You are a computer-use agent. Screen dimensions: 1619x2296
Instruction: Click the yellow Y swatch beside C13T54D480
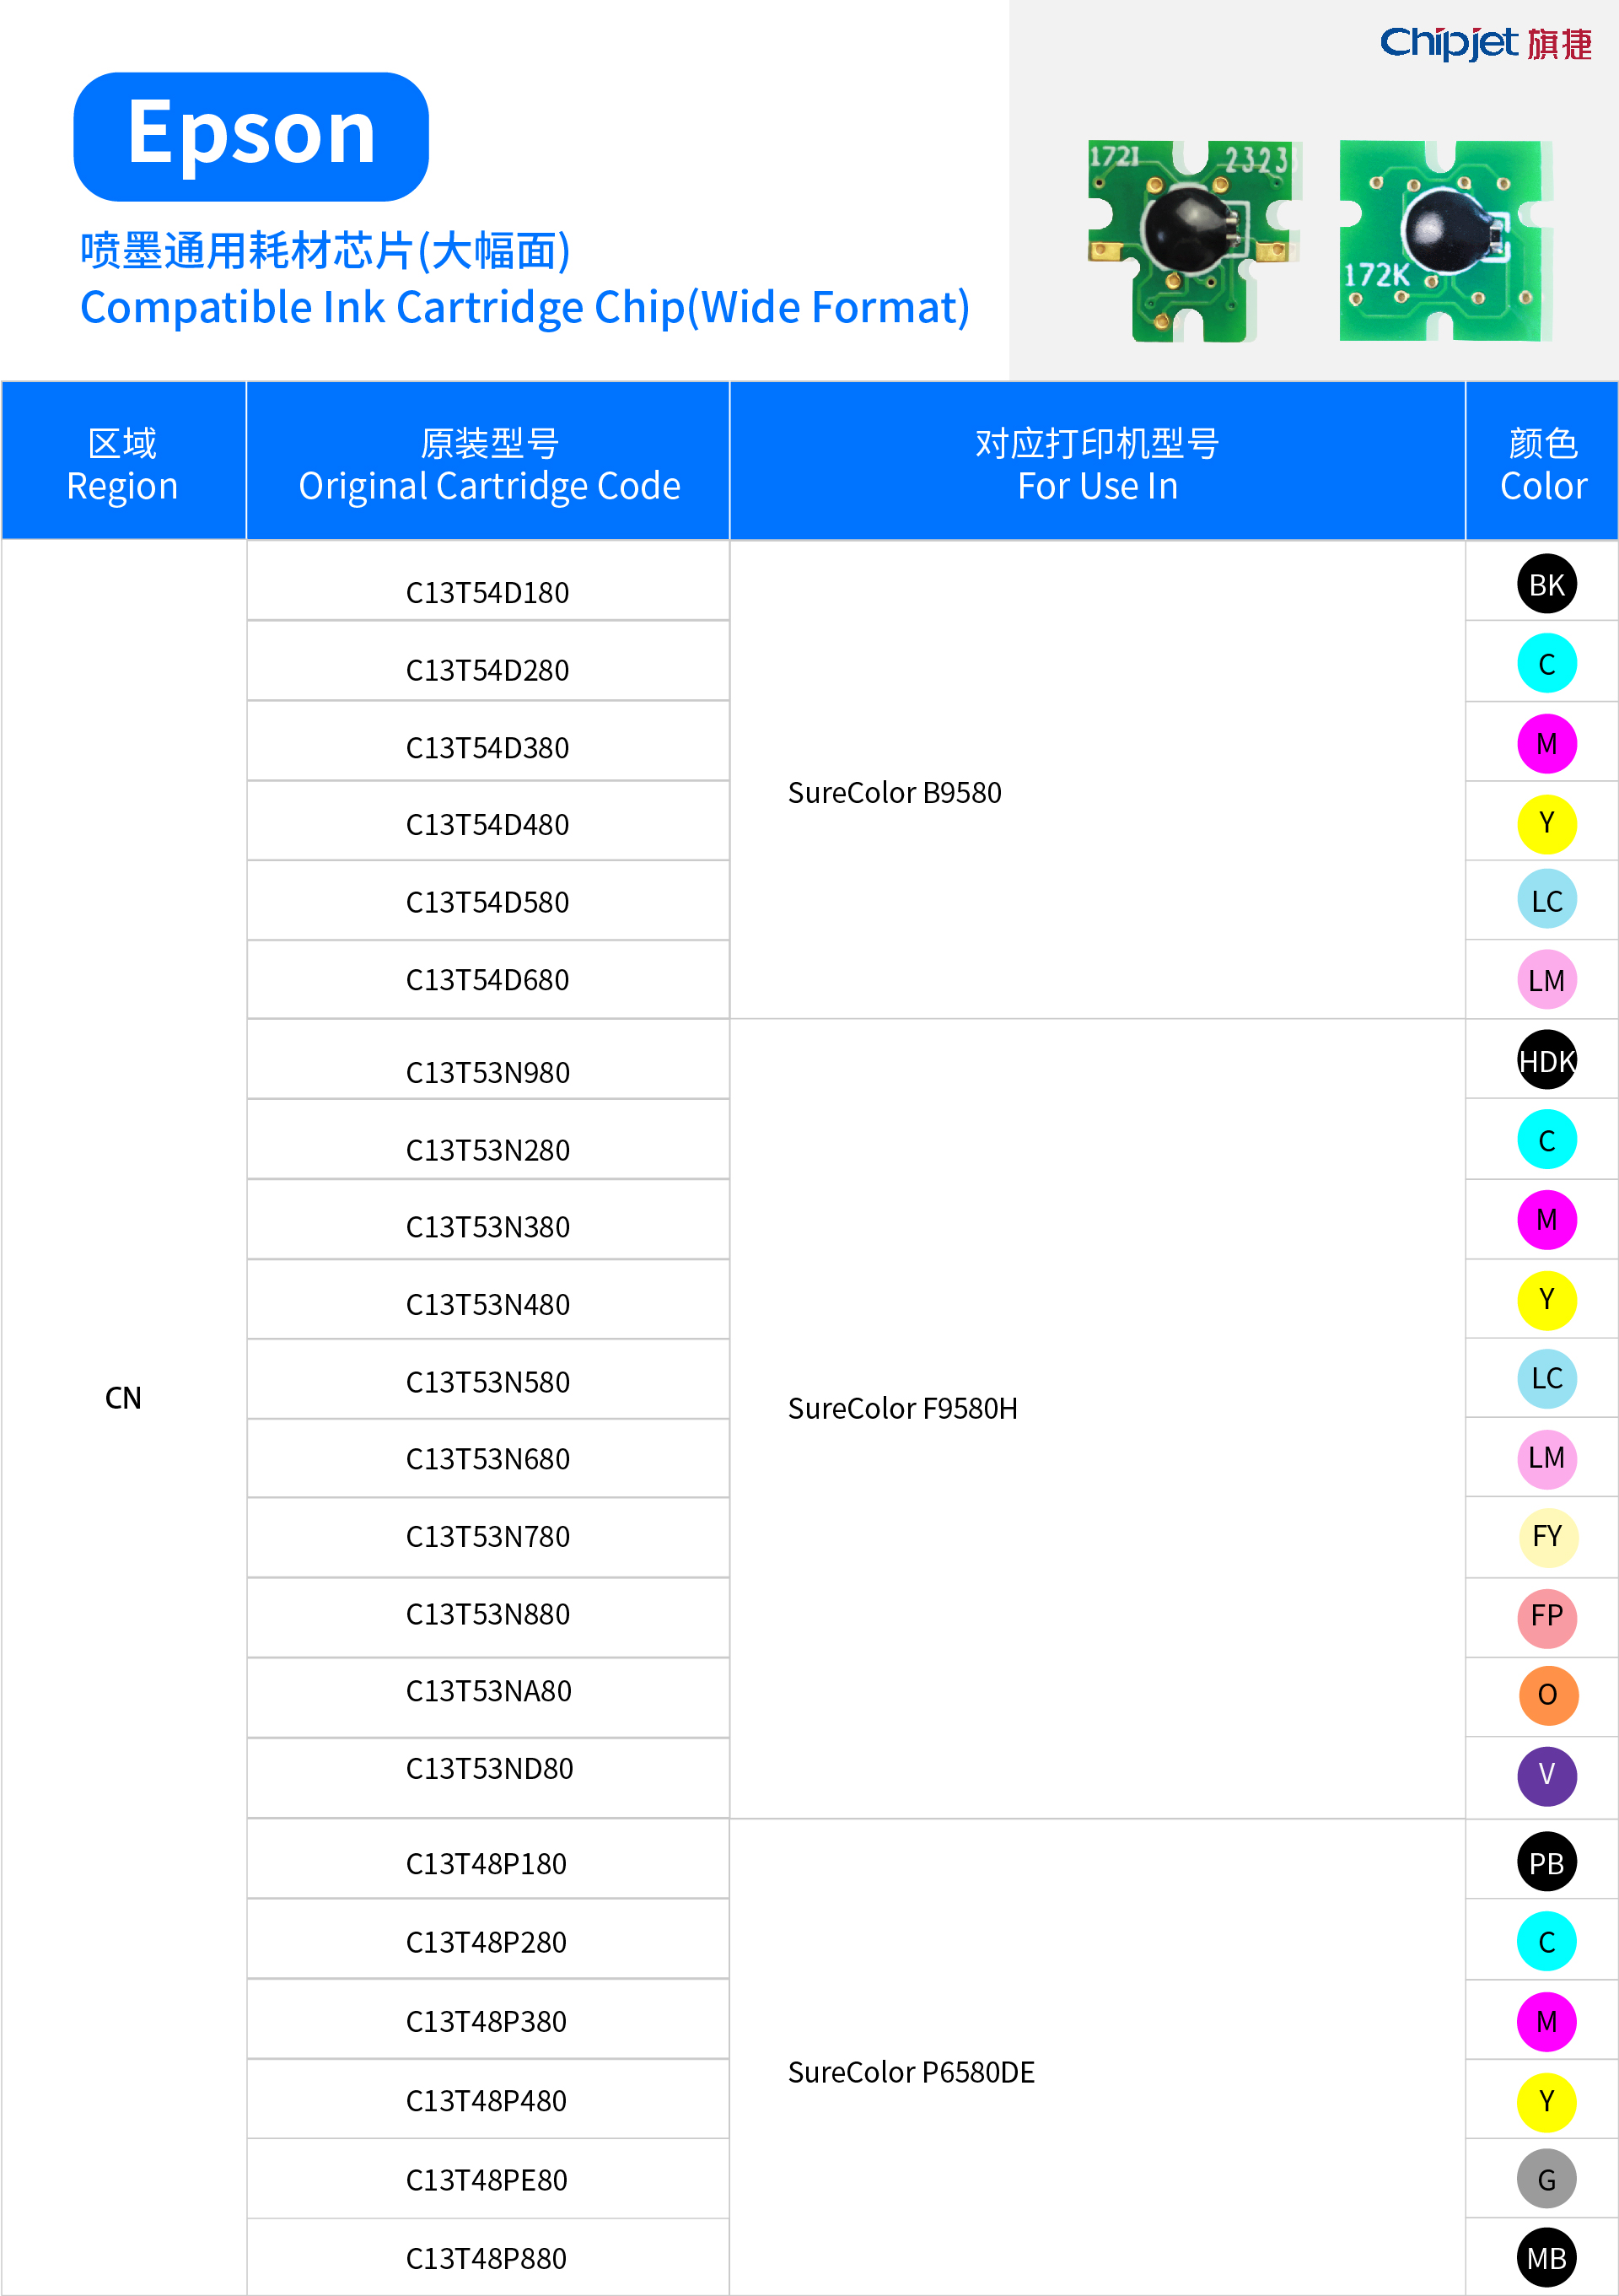click(1547, 823)
